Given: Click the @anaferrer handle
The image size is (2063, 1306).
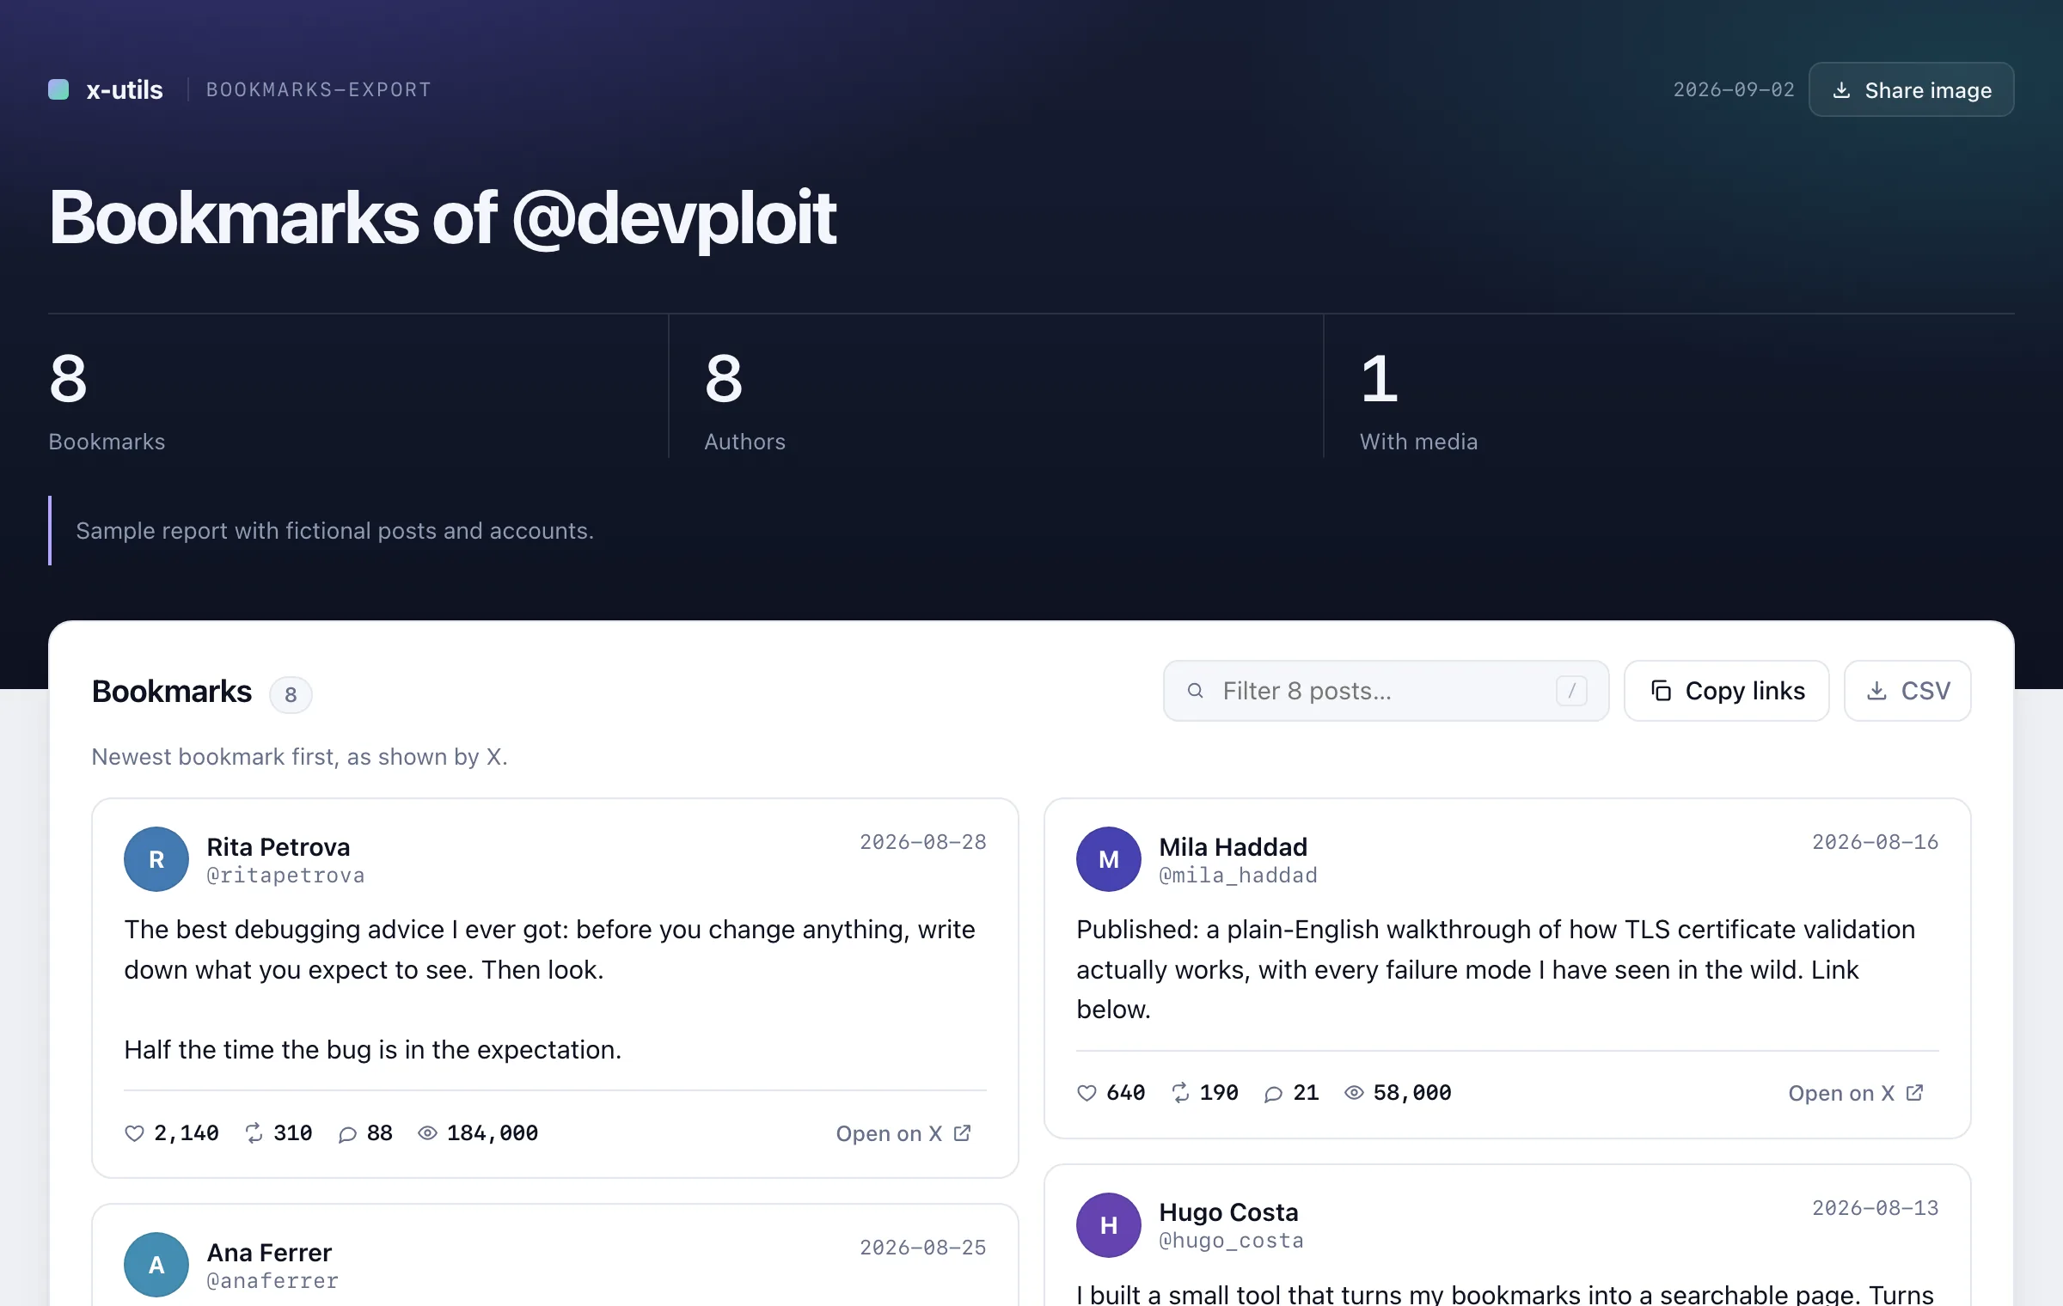Looking at the screenshot, I should click(272, 1281).
